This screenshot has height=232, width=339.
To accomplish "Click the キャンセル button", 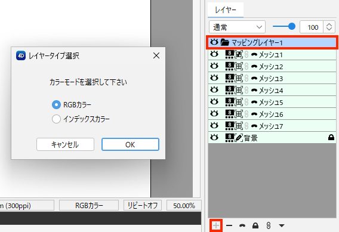I will (65, 144).
